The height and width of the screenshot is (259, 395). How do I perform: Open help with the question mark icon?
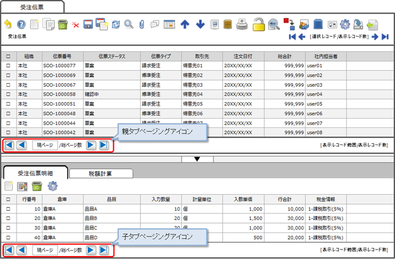point(21,24)
